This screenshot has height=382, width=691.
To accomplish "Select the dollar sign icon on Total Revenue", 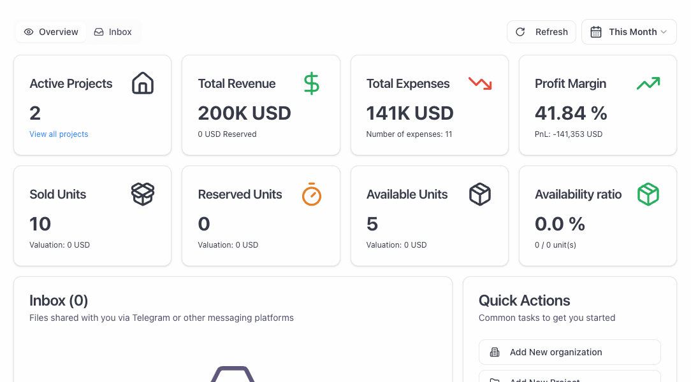I will tap(311, 83).
